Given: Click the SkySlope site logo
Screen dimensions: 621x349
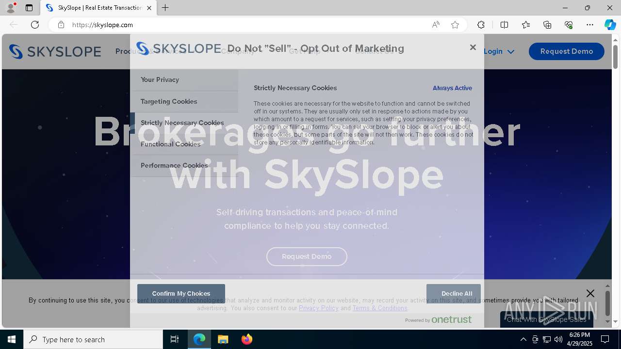Looking at the screenshot, I should pos(55,51).
